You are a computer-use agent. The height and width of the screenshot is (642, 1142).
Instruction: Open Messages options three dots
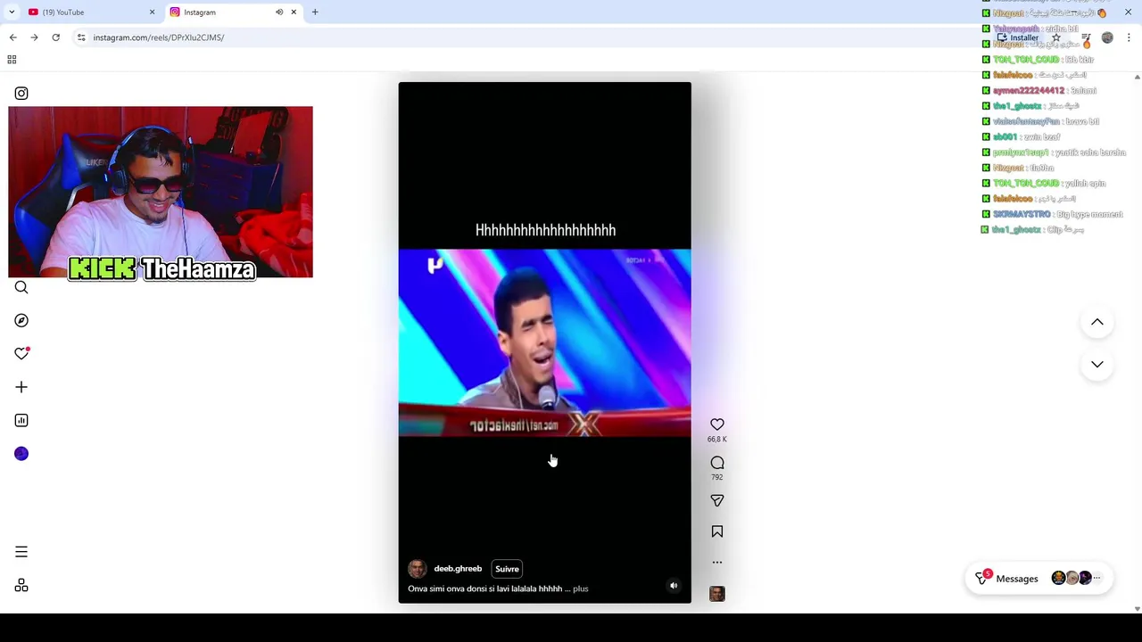(x=1097, y=579)
